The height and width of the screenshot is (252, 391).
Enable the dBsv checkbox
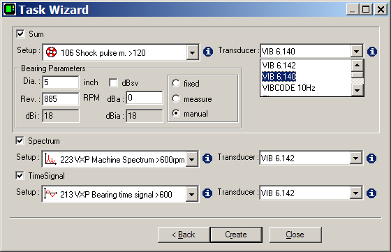pyautogui.click(x=113, y=83)
